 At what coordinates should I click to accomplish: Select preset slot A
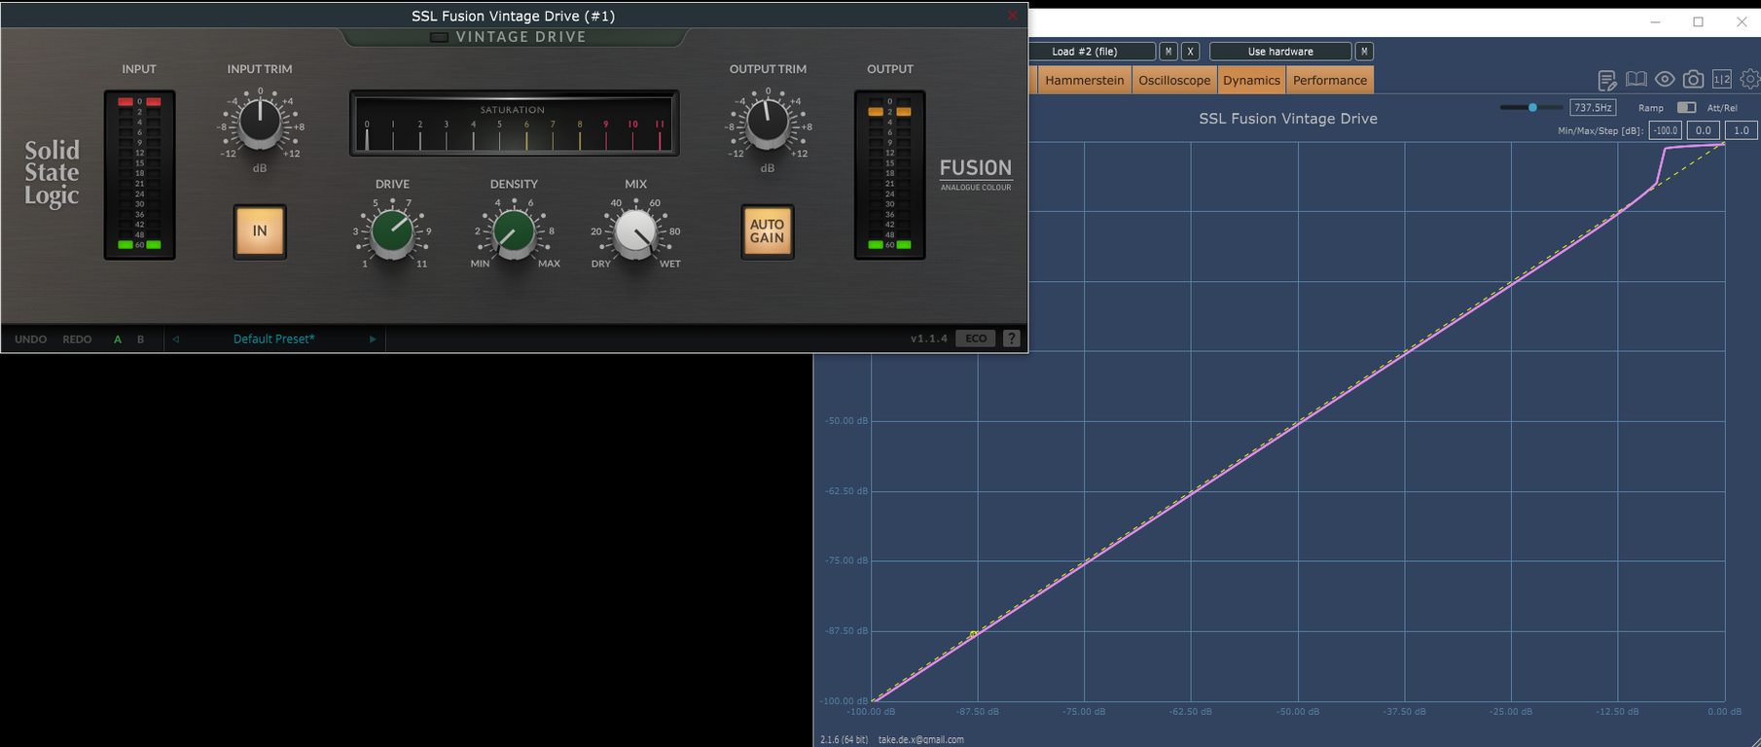(x=118, y=339)
